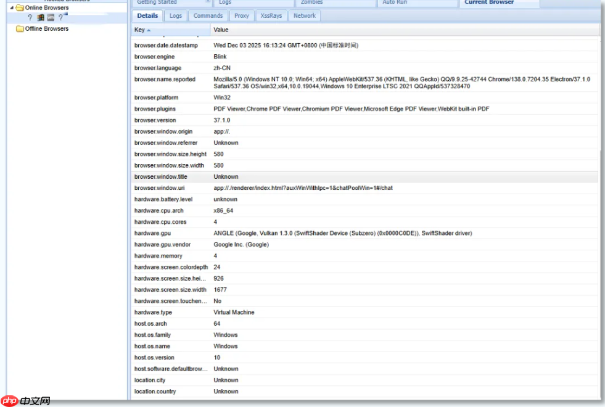The width and height of the screenshot is (605, 407).
Task: Click the virtual machine icon in browser tree
Action: tap(51, 18)
